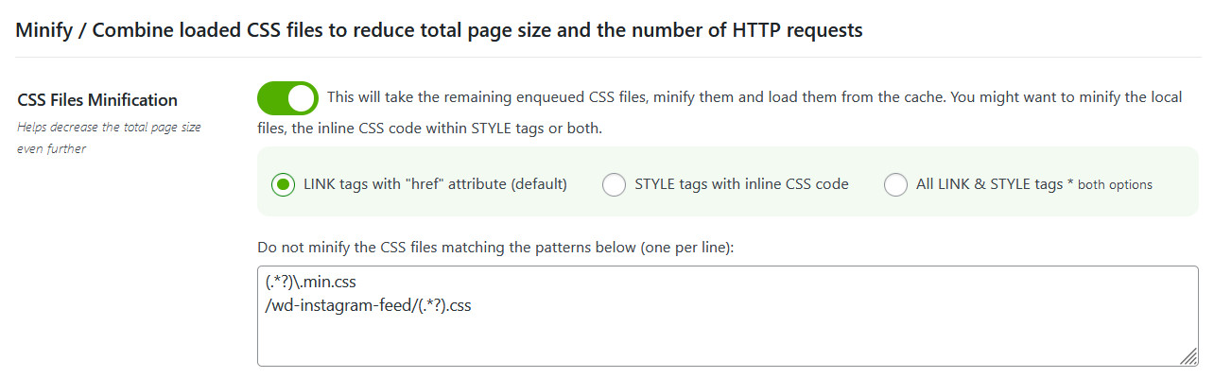Click the 'Helps decrease the total page size' hint
This screenshot has width=1214, height=378.
click(x=109, y=127)
